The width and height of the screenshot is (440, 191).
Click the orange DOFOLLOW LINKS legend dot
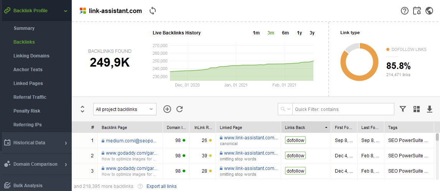coord(388,50)
